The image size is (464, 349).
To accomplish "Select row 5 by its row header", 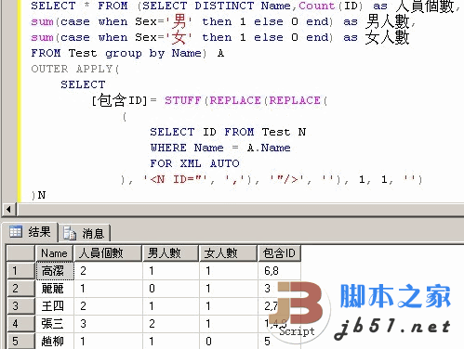I will (x=20, y=342).
